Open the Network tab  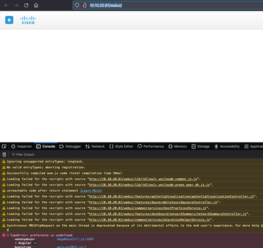(x=95, y=146)
